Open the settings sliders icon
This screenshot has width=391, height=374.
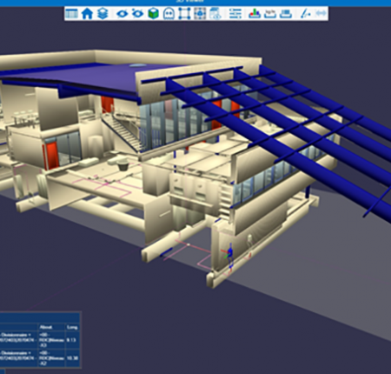pos(235,13)
